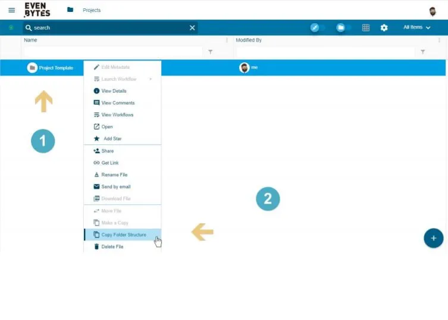Choose Delete File in context menu
This screenshot has height=320, width=448.
(123, 247)
